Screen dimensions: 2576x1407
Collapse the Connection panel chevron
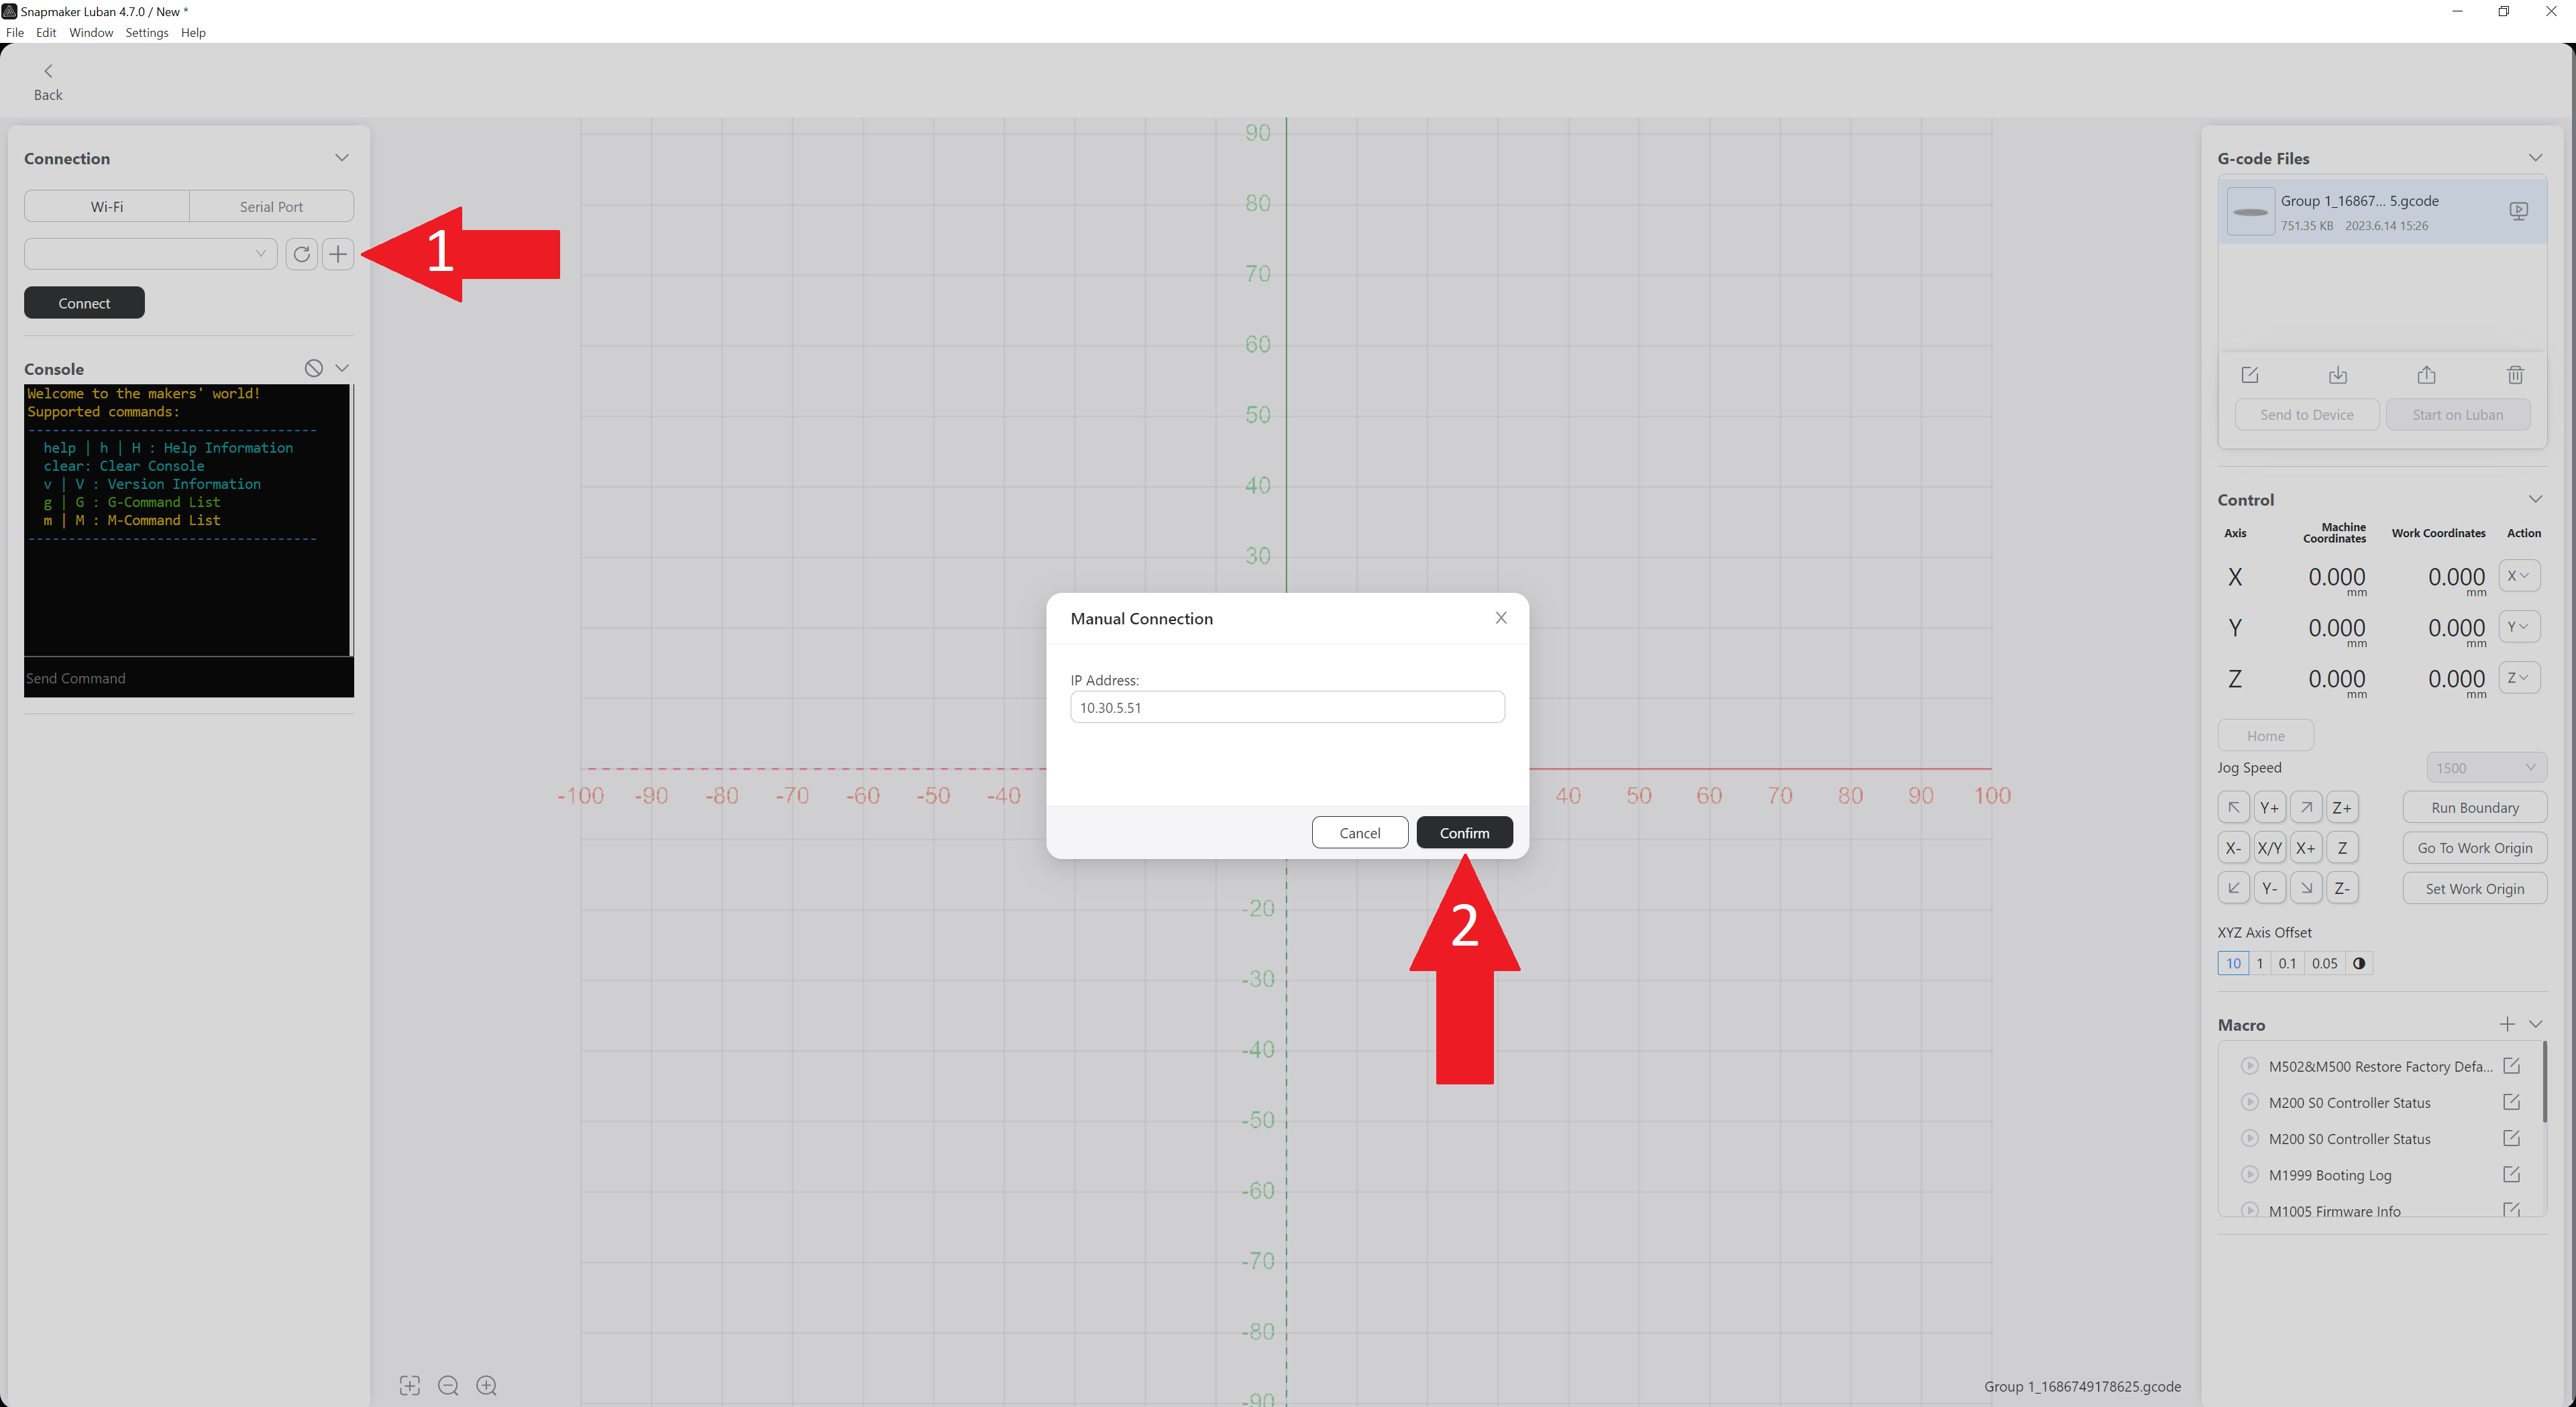(342, 158)
